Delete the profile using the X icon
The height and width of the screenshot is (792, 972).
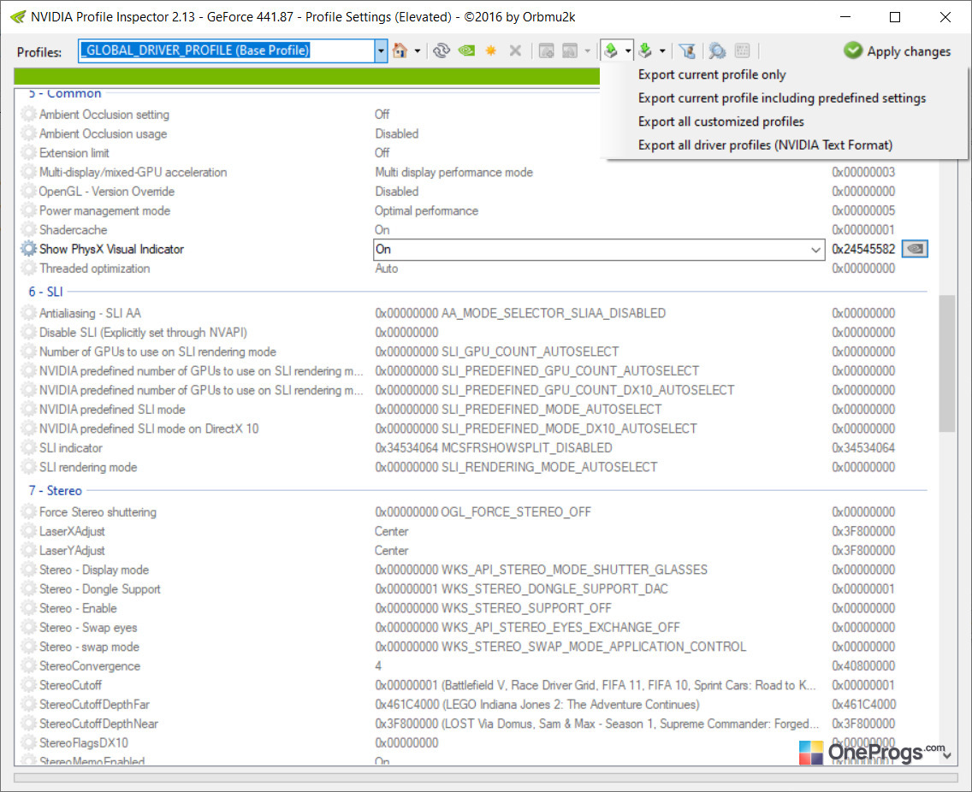[x=515, y=50]
